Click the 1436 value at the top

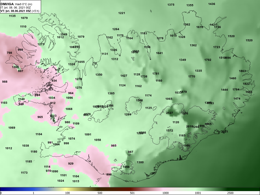pyautogui.click(x=212, y=4)
